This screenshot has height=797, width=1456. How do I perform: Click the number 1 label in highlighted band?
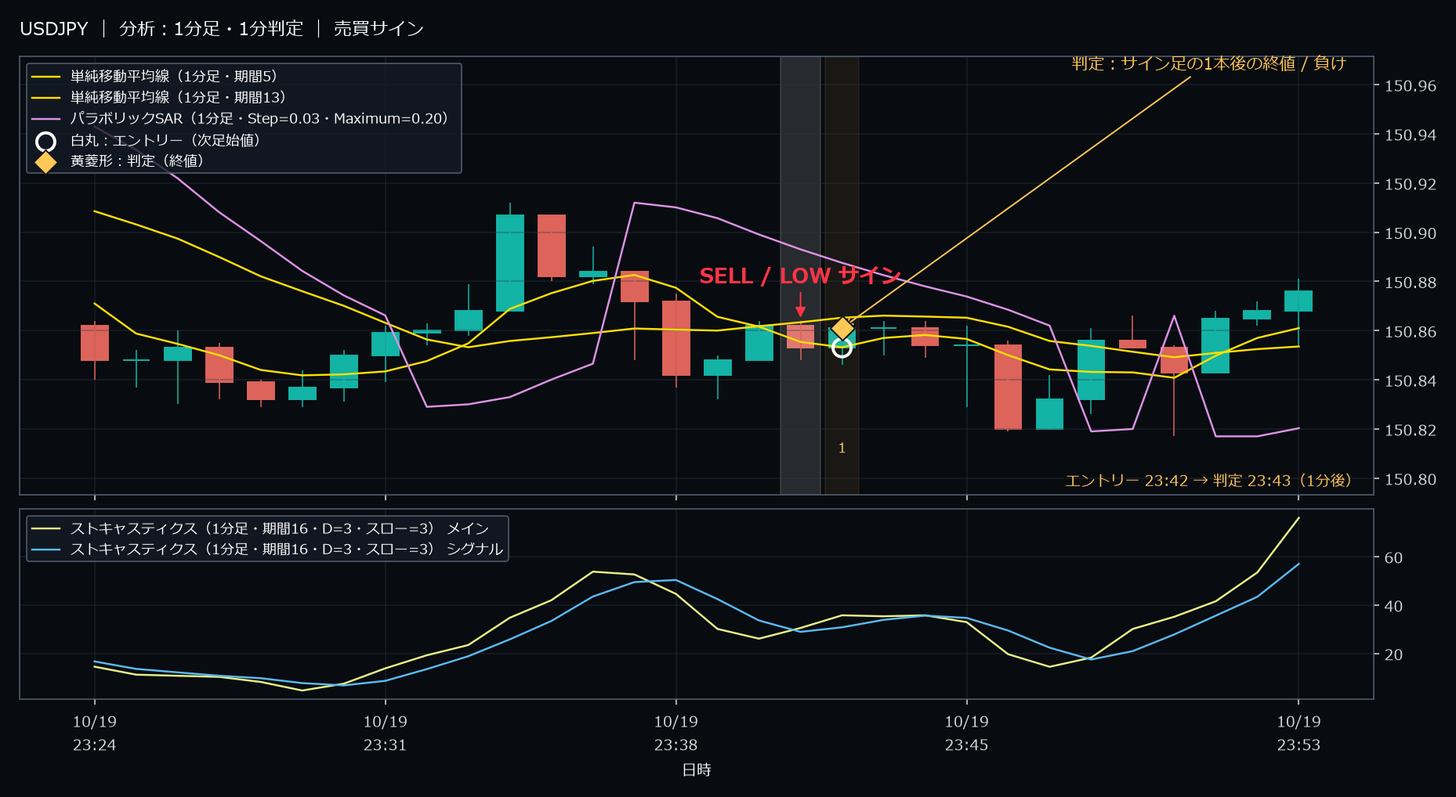pos(842,448)
